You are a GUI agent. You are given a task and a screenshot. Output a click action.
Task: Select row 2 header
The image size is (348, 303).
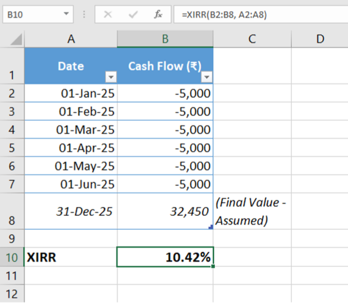[x=12, y=93]
